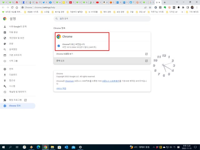The width and height of the screenshot is (200, 150).
Task: Open 모양 appearance settings
Action: click(x=18, y=44)
